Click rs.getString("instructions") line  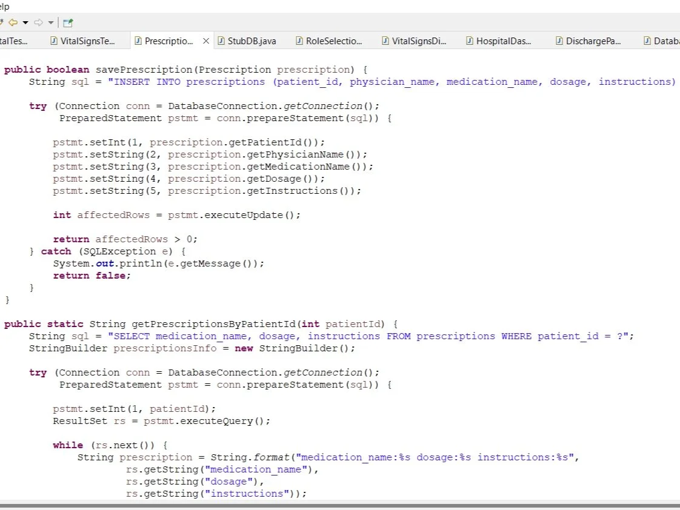tap(216, 494)
